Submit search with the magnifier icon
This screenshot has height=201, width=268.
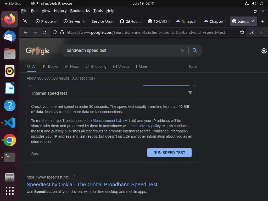pos(195,51)
